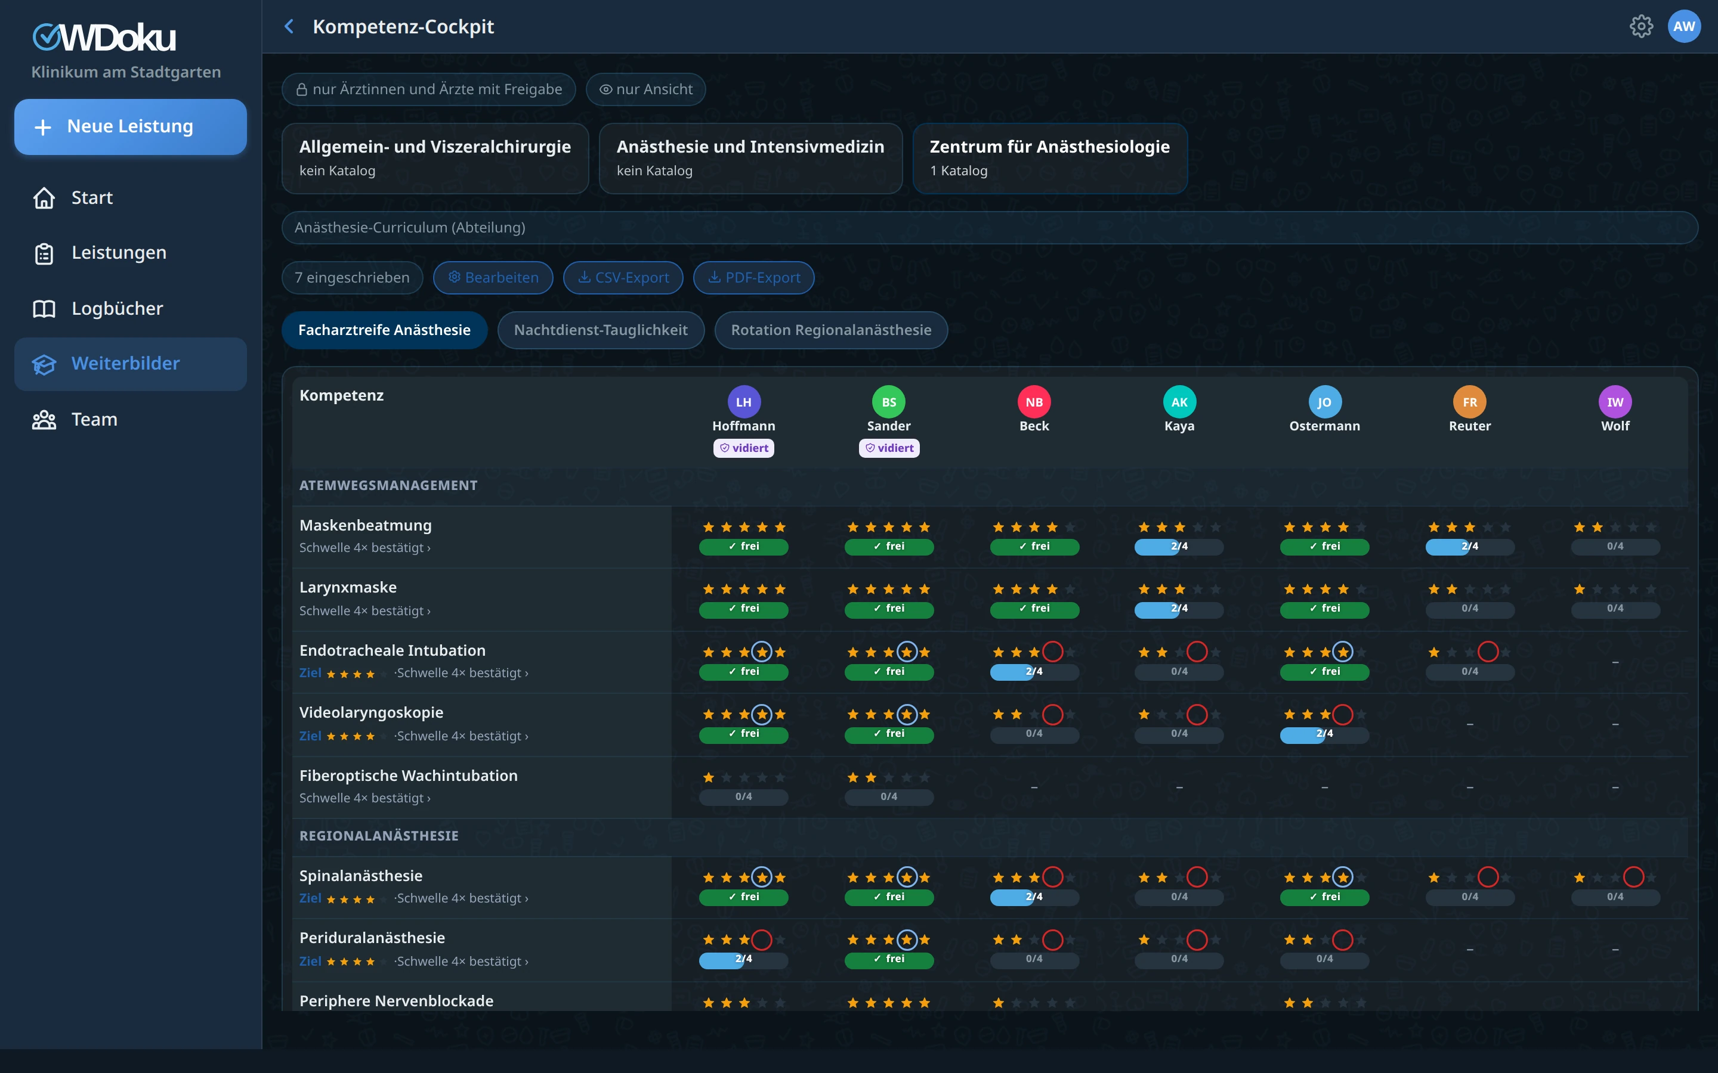Open Start from the home icon
Image resolution: width=1718 pixels, height=1073 pixels.
coord(44,198)
